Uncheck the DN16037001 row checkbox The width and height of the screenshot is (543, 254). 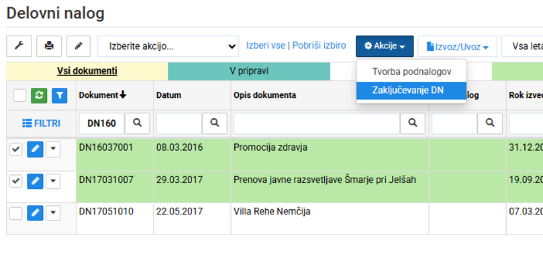(15, 149)
